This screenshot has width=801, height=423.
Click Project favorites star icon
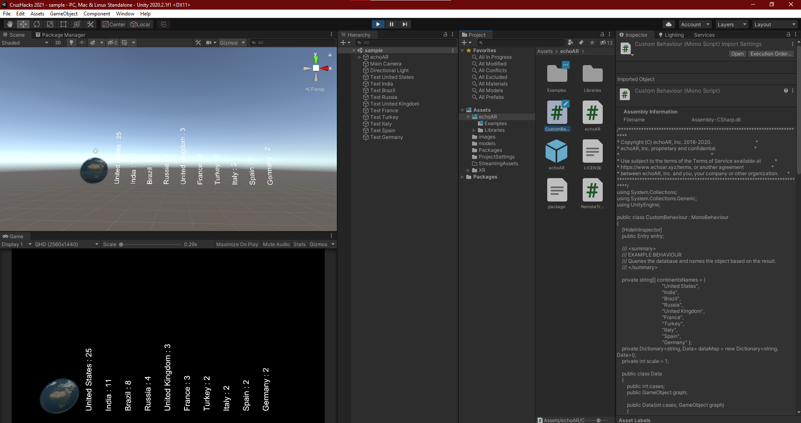592,43
